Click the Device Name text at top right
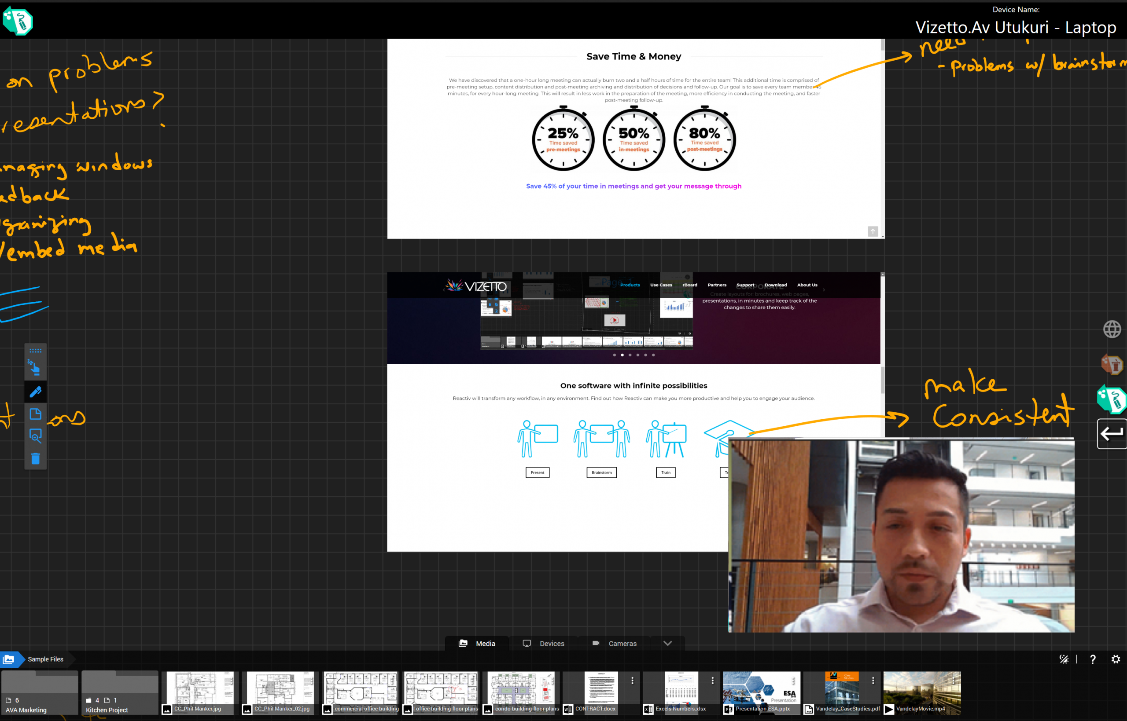This screenshot has width=1127, height=721. coord(1016,9)
